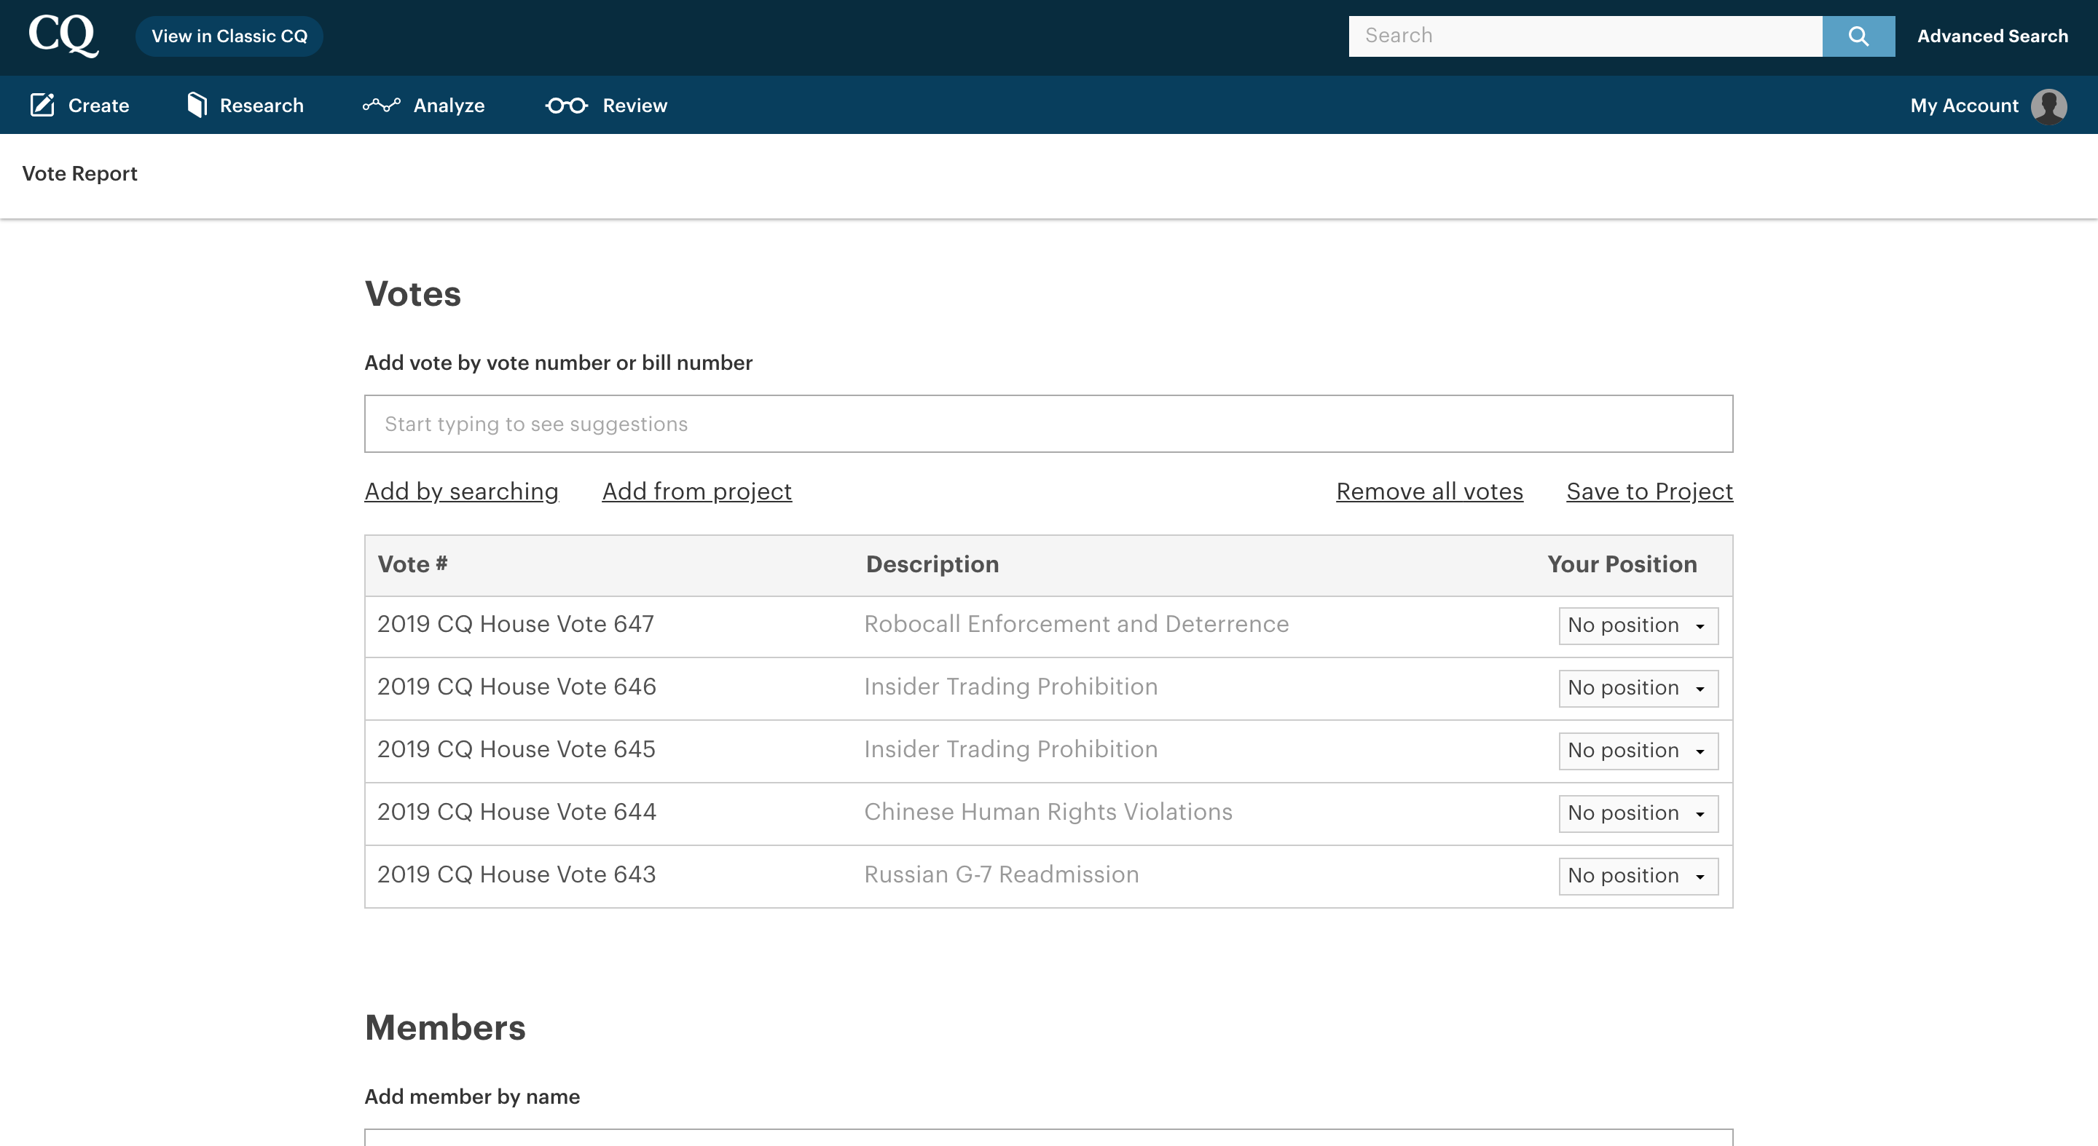Click the Add from project link
Viewport: 2098px width, 1146px height.
coord(696,491)
